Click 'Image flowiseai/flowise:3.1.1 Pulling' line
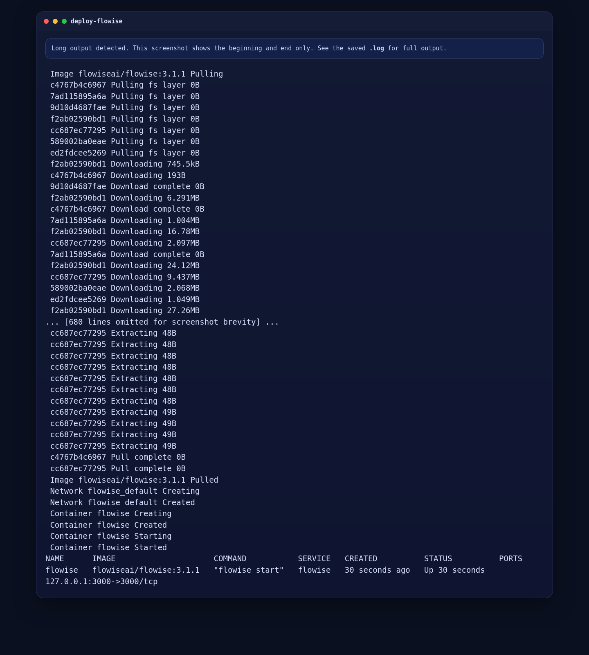This screenshot has width=589, height=655. pyautogui.click(x=137, y=74)
